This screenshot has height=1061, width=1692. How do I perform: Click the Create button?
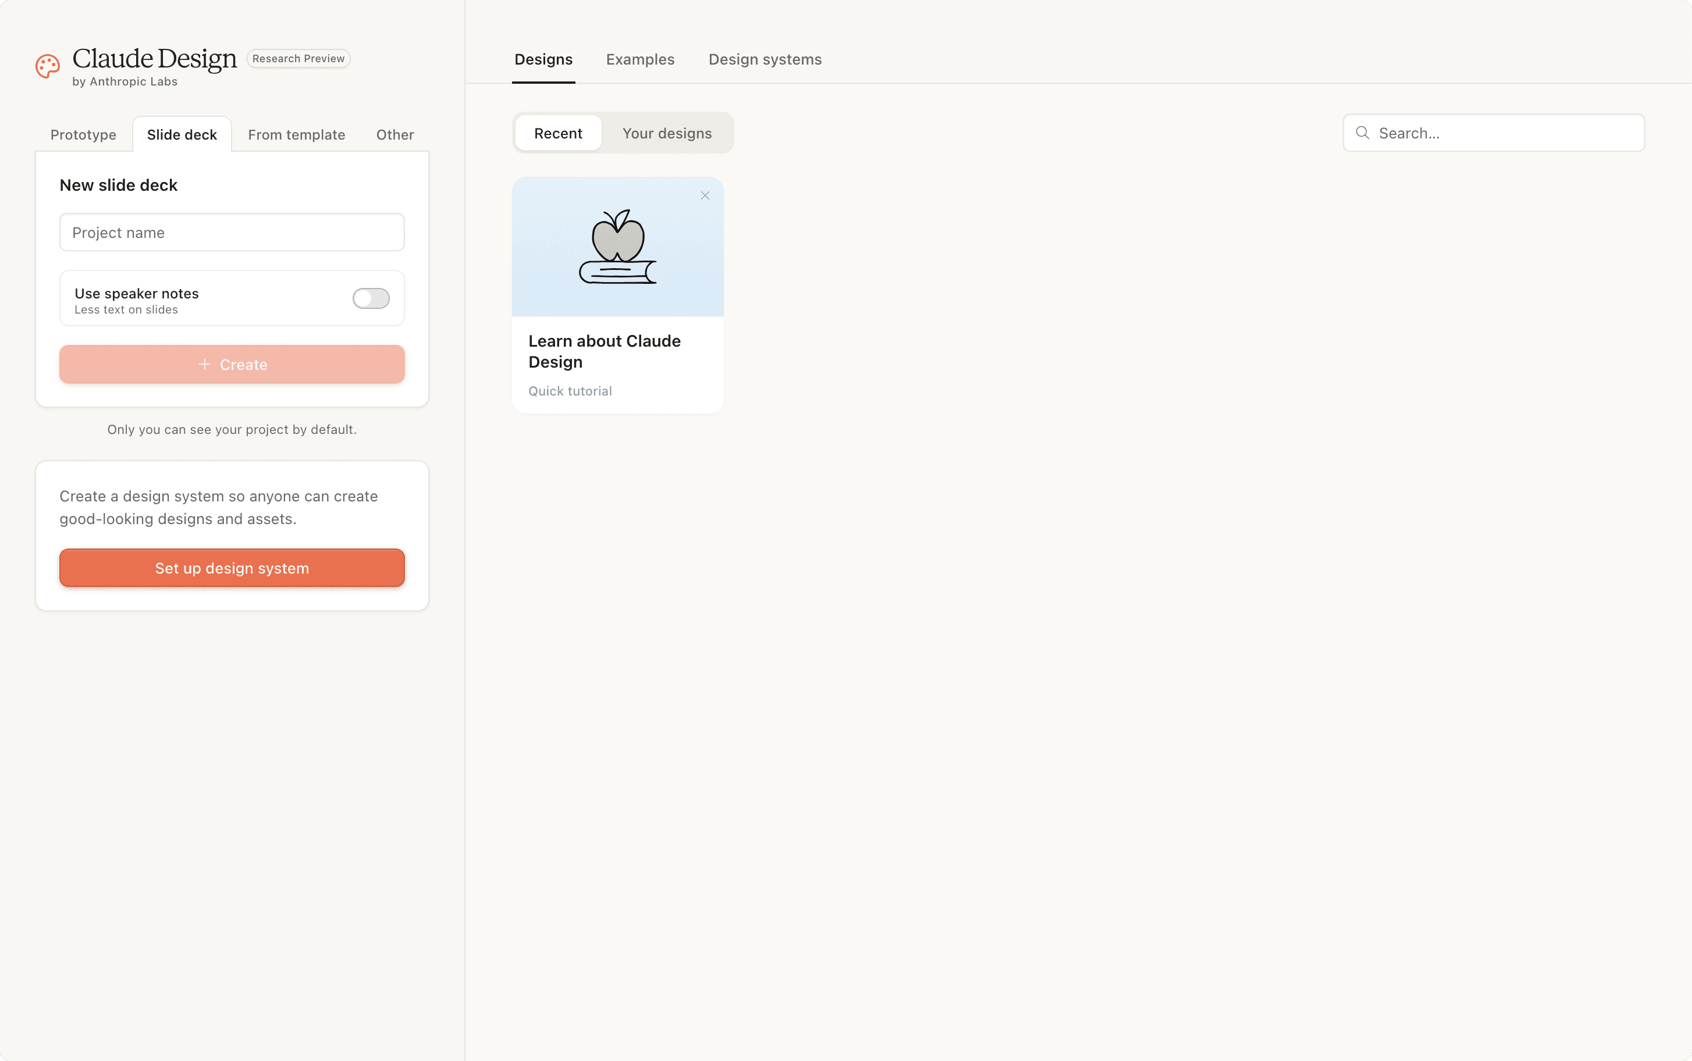coord(232,364)
